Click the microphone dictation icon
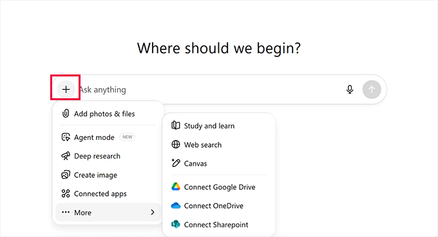The width and height of the screenshot is (438, 237). [350, 89]
